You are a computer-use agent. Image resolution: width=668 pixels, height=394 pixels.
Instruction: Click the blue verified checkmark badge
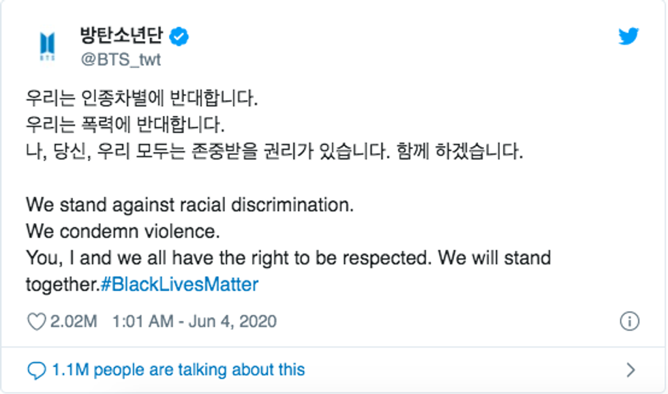(x=179, y=37)
